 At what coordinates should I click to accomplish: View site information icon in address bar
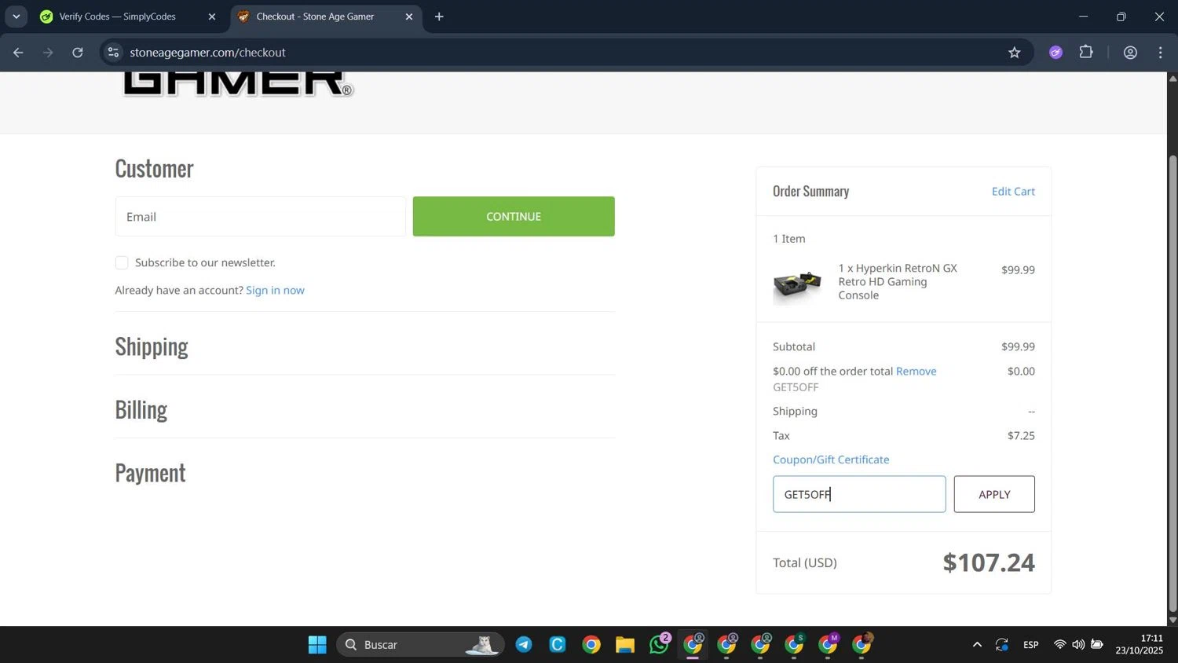[x=113, y=53]
